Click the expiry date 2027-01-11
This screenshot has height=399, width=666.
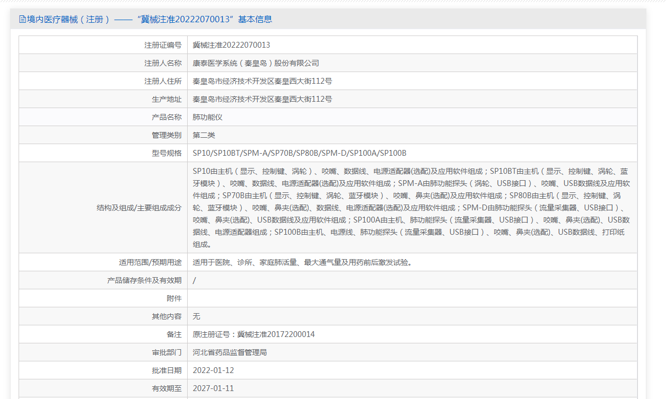click(213, 388)
